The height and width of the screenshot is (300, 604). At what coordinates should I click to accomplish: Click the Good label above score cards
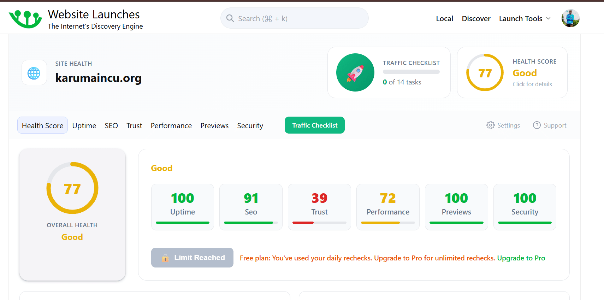[x=162, y=168]
